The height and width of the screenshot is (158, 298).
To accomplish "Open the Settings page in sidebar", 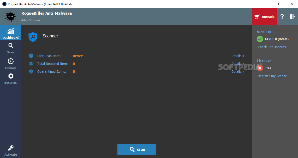I will (x=10, y=78).
